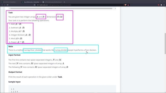Click list item '3. Multiply (A * B)'
Viewport: 166px width, 93px height.
(x=17, y=31)
